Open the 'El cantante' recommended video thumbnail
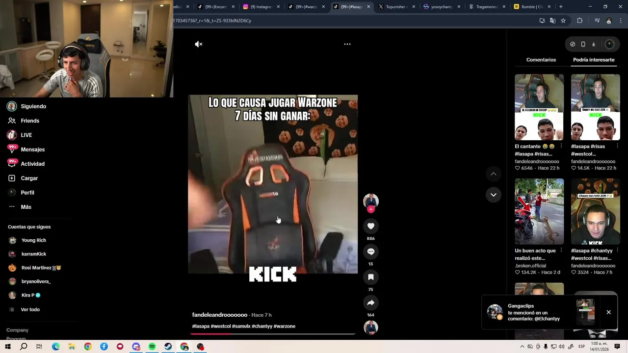 coord(539,107)
